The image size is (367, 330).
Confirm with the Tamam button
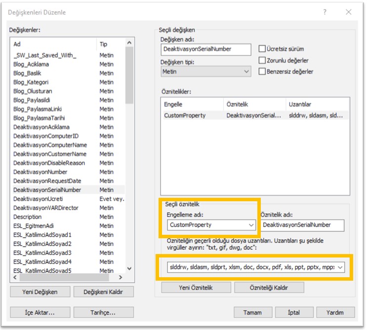252,313
